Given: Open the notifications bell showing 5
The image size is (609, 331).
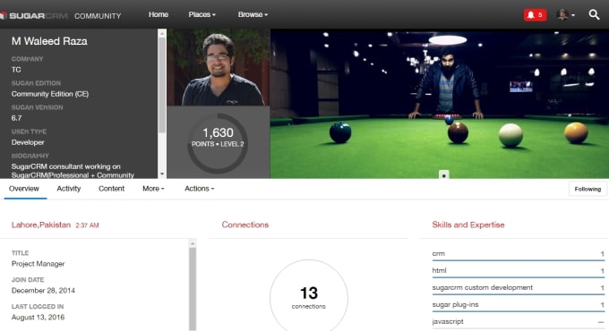Looking at the screenshot, I should coord(535,14).
